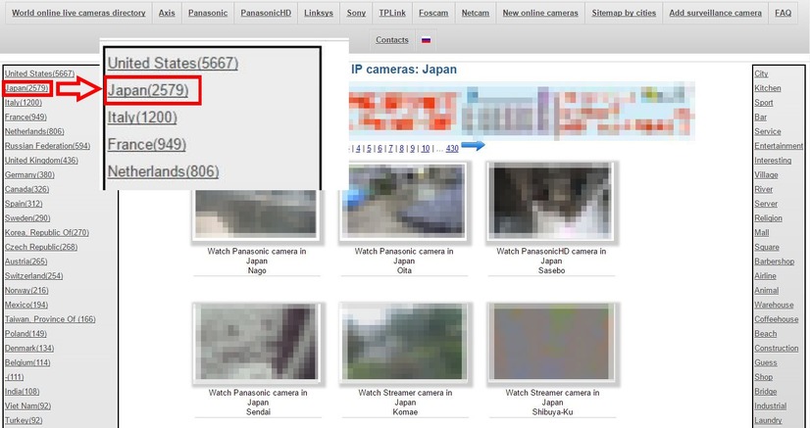The height and width of the screenshot is (428, 810).
Task: Open Add surveillance camera page
Action: coord(715,13)
